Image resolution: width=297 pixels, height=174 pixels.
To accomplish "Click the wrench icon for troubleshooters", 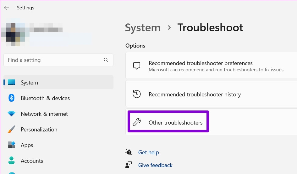I will [x=137, y=122].
